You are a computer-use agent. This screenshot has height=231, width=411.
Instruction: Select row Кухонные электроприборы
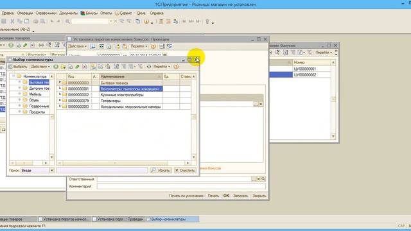[x=124, y=95]
